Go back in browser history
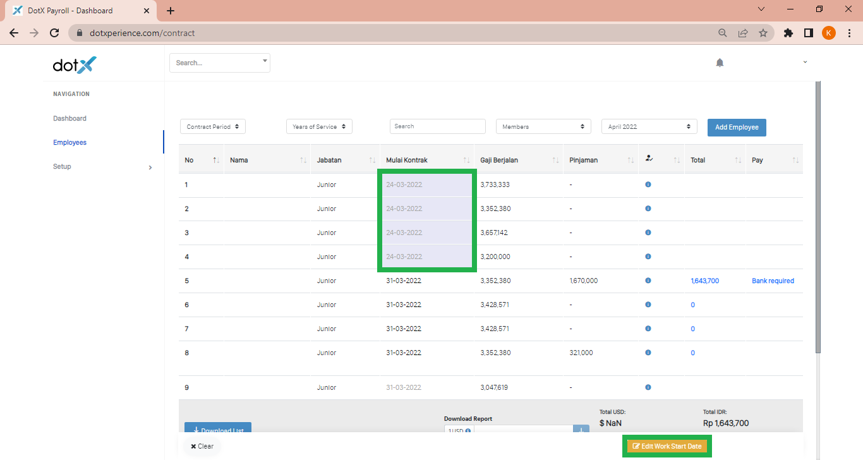Image resolution: width=863 pixels, height=460 pixels. 14,33
